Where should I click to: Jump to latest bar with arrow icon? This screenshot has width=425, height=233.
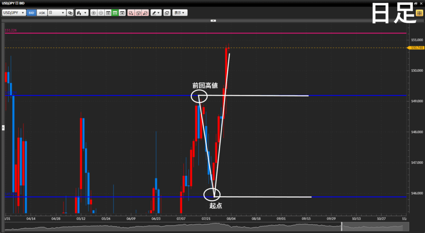tap(122, 13)
